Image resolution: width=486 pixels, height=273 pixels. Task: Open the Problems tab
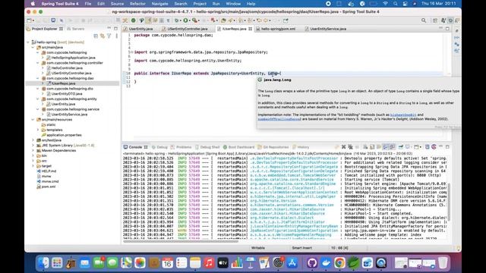pyautogui.click(x=181, y=147)
